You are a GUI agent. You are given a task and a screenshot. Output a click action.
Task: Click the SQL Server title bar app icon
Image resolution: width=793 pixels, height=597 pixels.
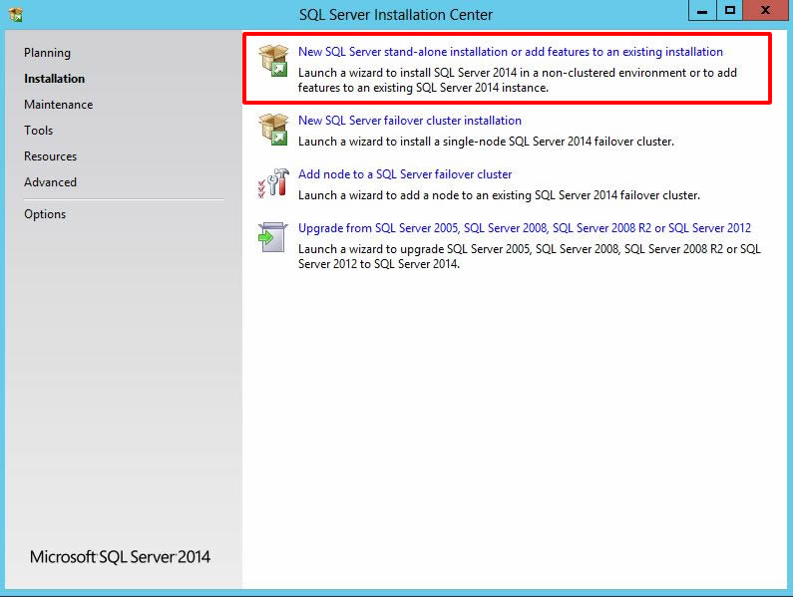click(15, 14)
